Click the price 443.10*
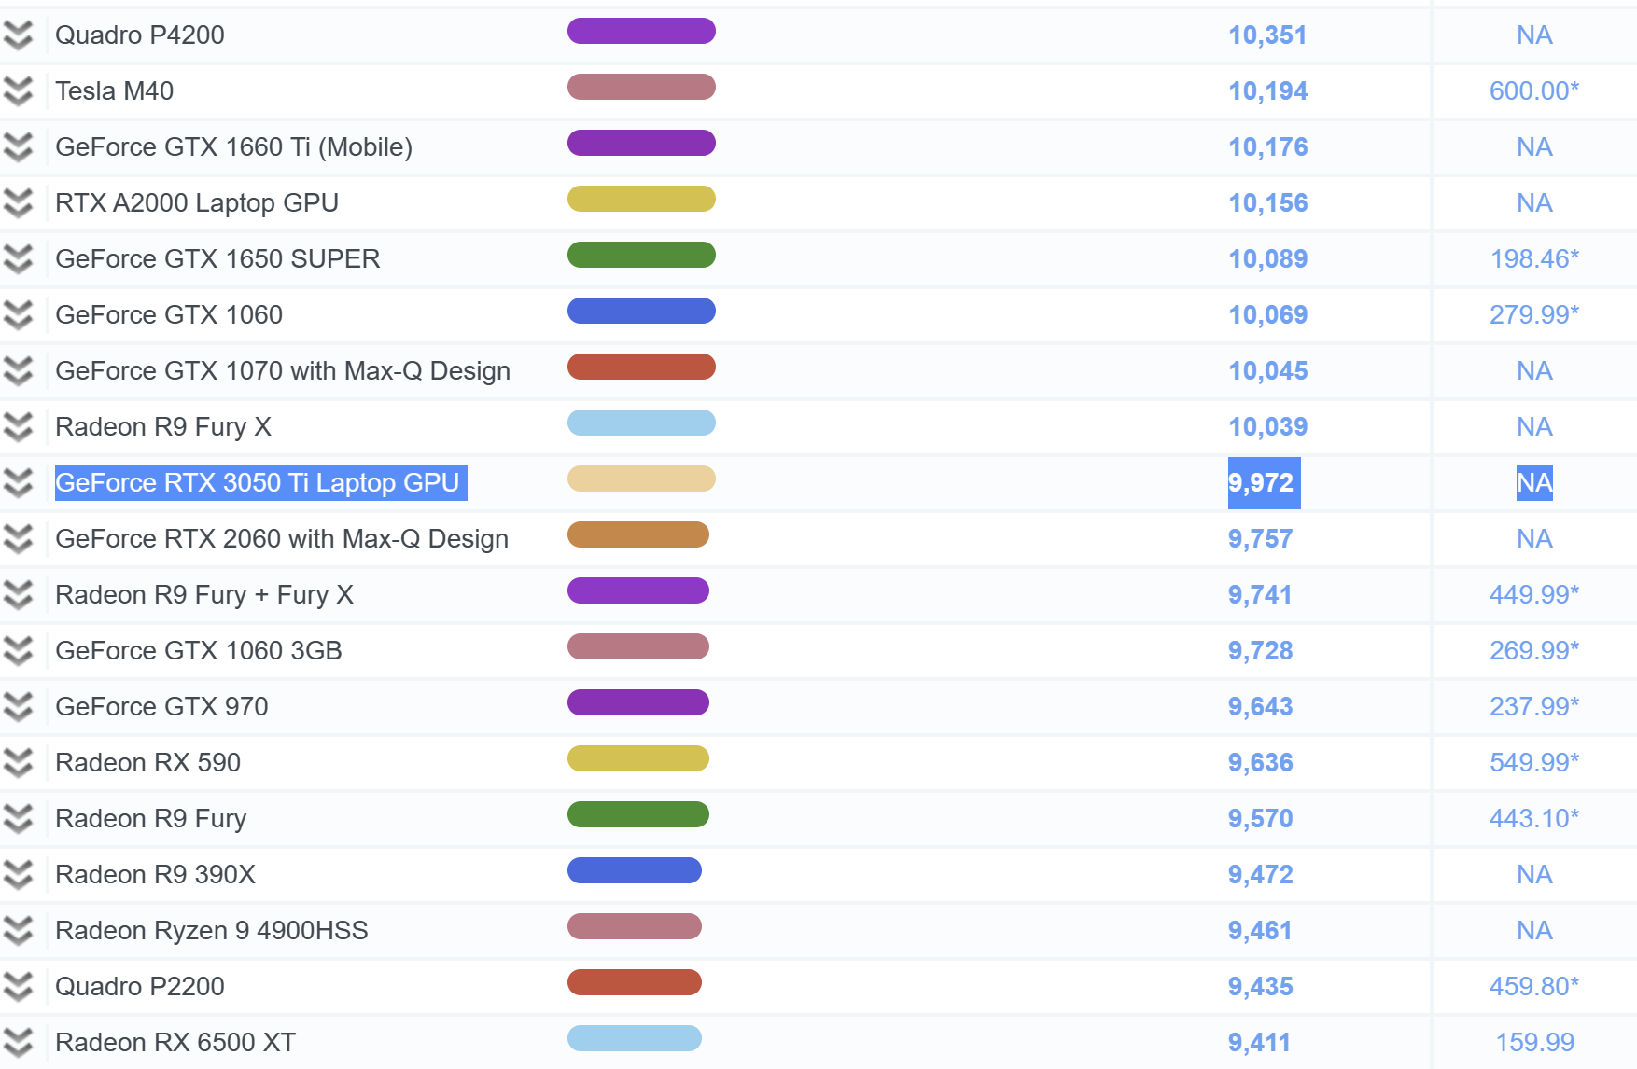1637x1069 pixels. click(1534, 818)
